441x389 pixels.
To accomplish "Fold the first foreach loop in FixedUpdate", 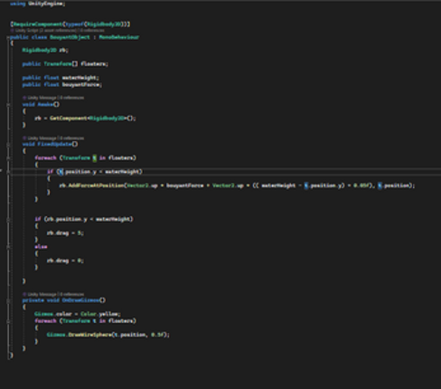I will click(8, 158).
